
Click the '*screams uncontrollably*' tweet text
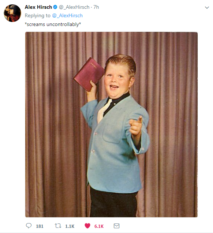tap(53, 24)
